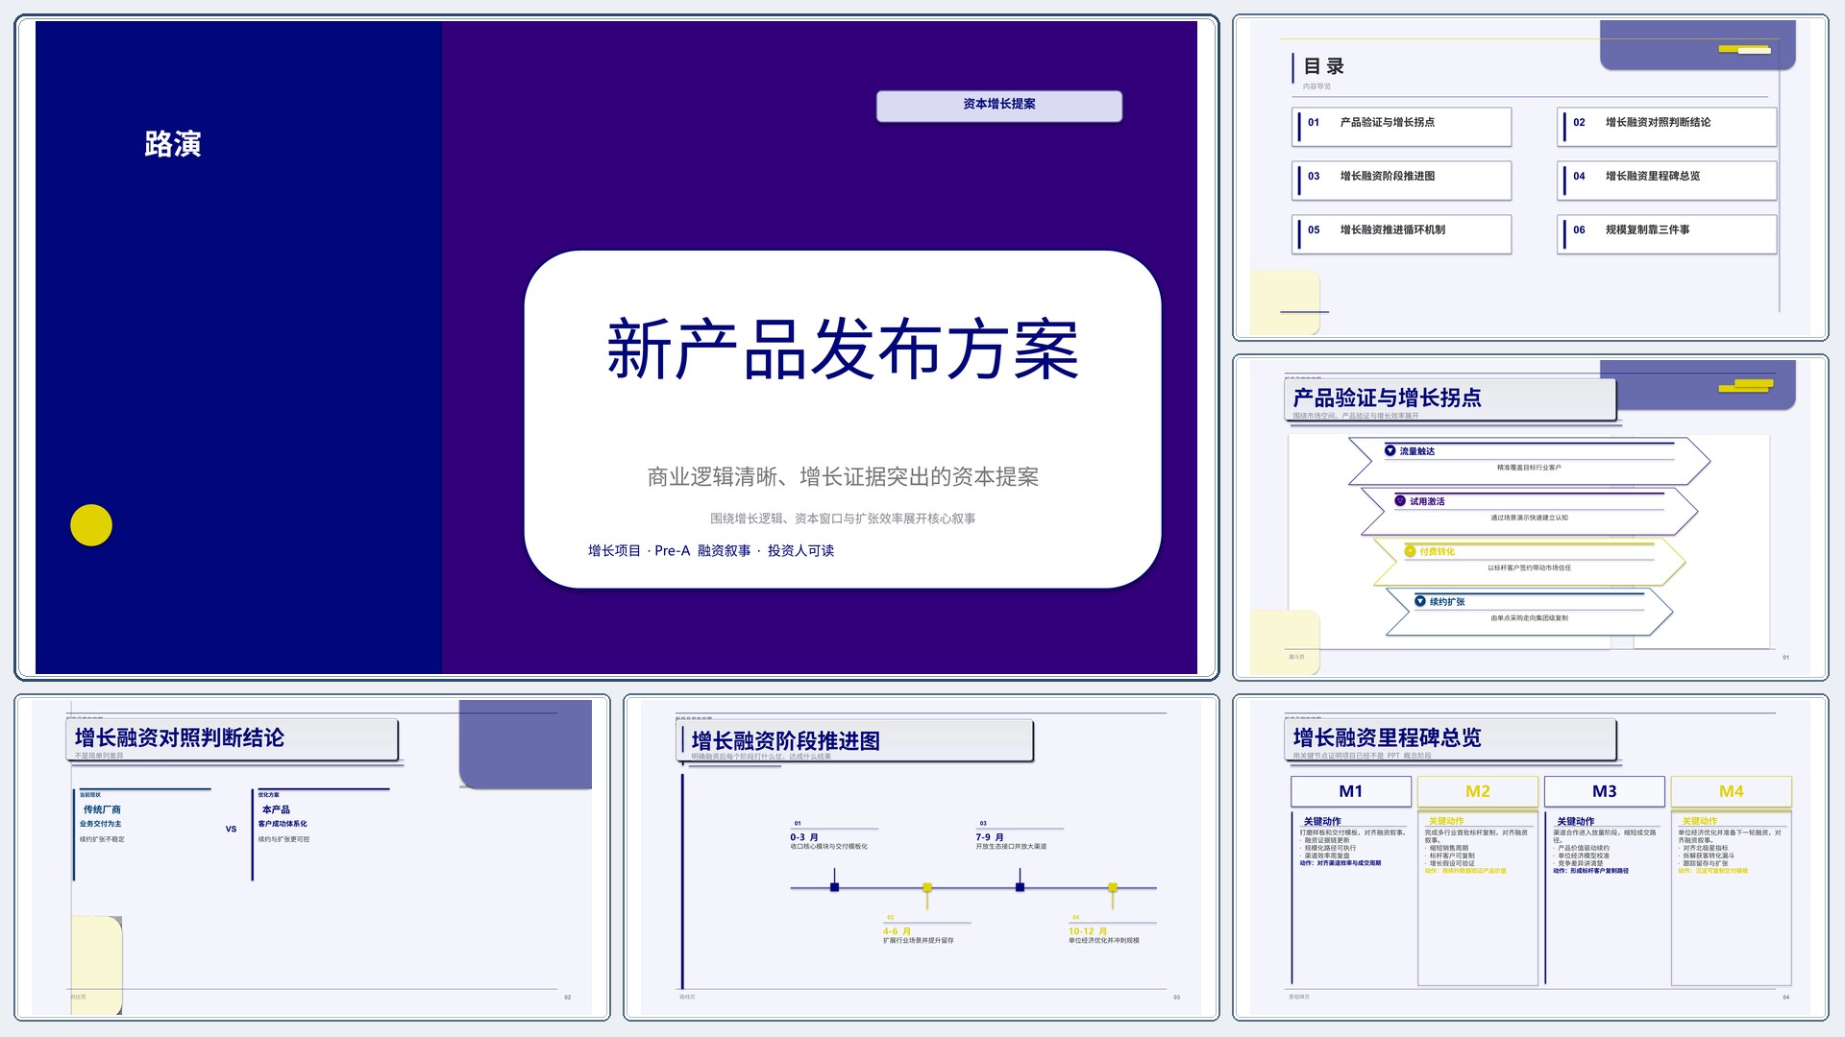Select the 路演 heading text
This screenshot has width=1845, height=1037.
point(173,144)
